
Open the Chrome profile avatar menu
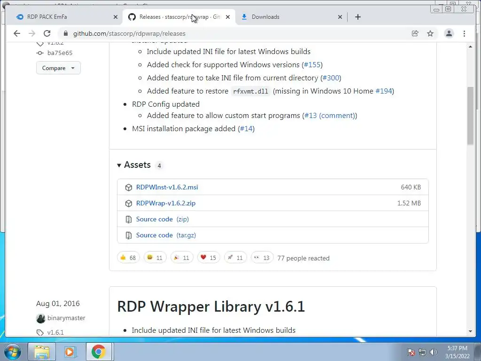(x=449, y=33)
